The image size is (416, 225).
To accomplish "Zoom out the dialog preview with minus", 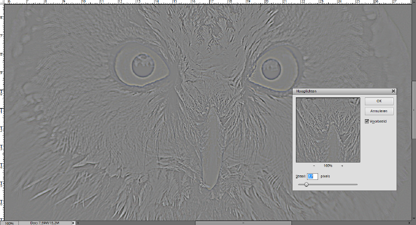I will point(314,166).
